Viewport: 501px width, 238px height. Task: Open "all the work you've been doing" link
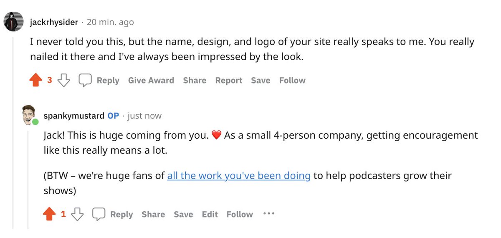click(x=239, y=176)
